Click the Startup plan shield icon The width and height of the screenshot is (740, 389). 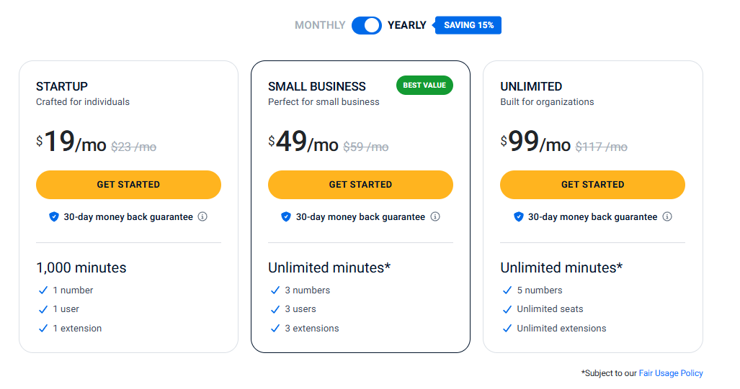(54, 216)
